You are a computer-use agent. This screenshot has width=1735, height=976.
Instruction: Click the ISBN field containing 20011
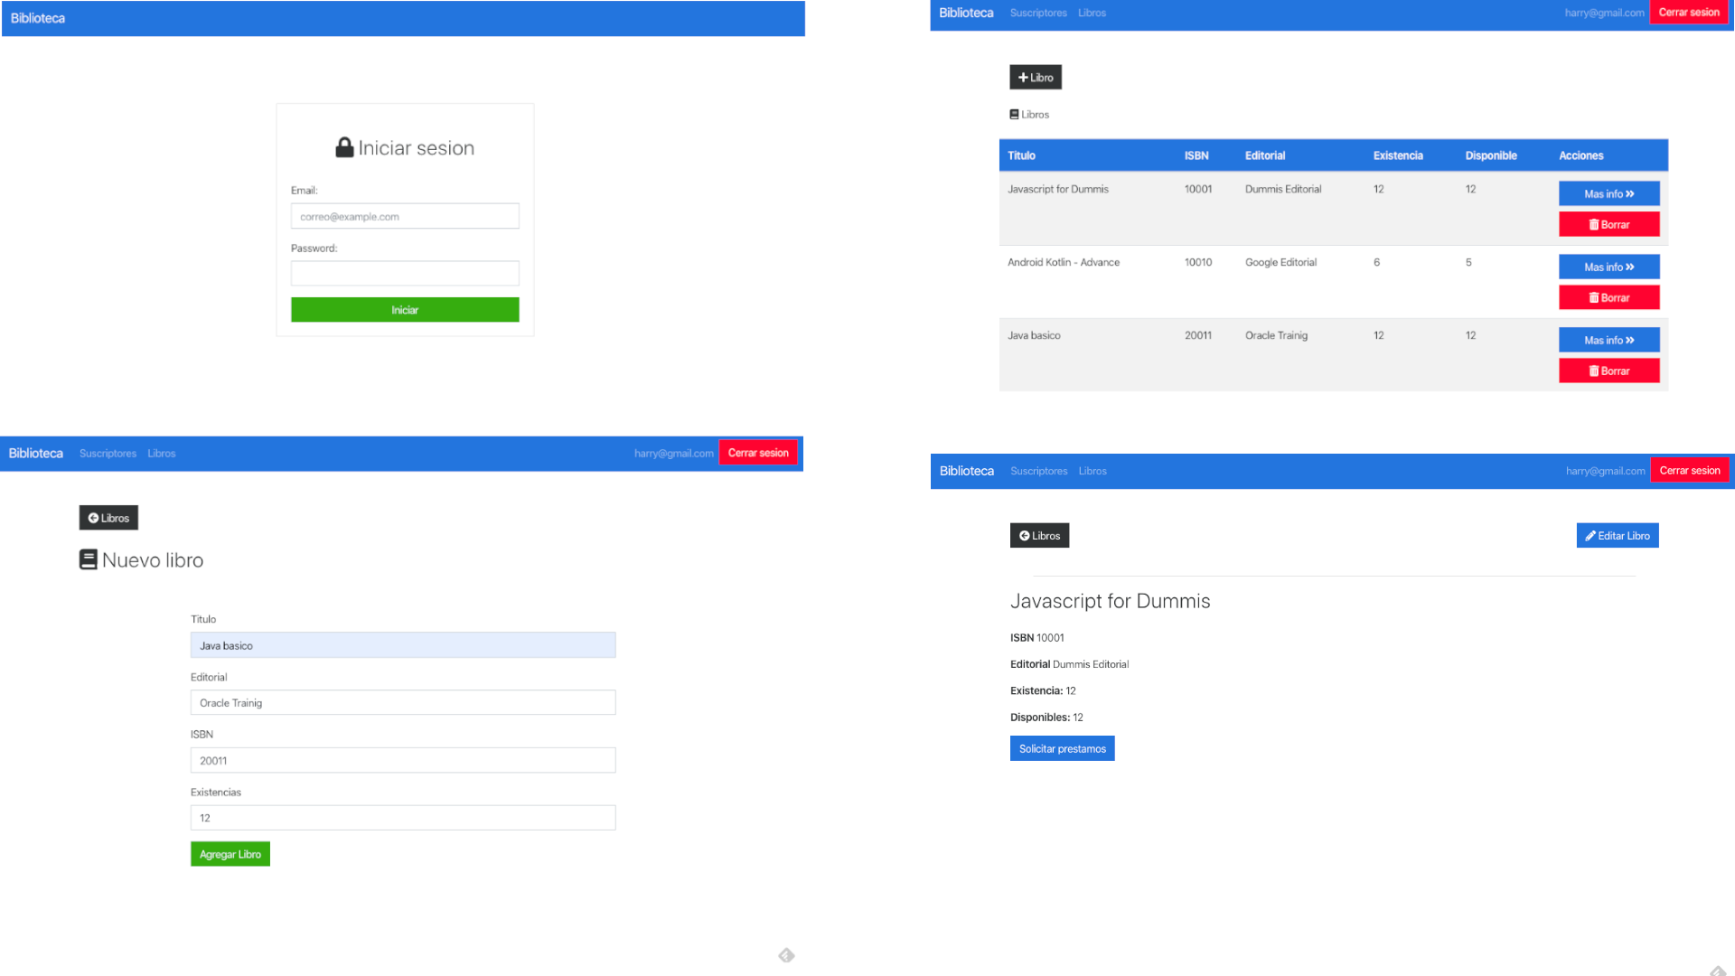[403, 760]
